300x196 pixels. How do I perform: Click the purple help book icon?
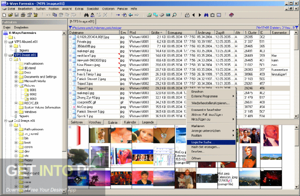click(231, 15)
